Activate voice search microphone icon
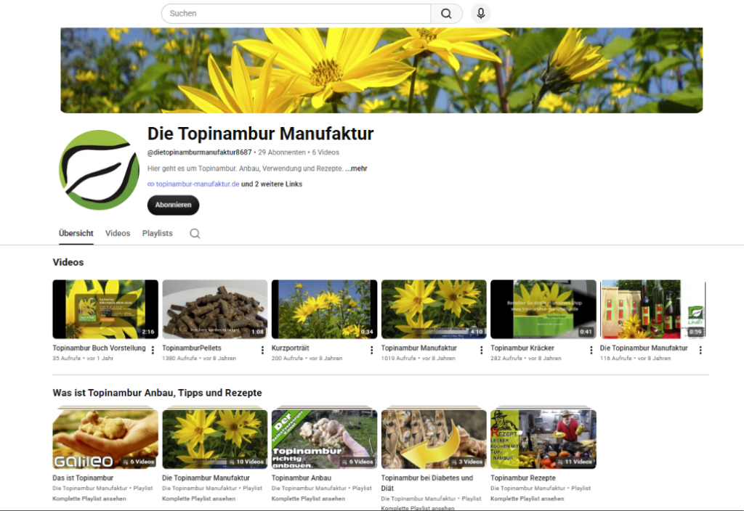This screenshot has height=511, width=744. (x=481, y=13)
